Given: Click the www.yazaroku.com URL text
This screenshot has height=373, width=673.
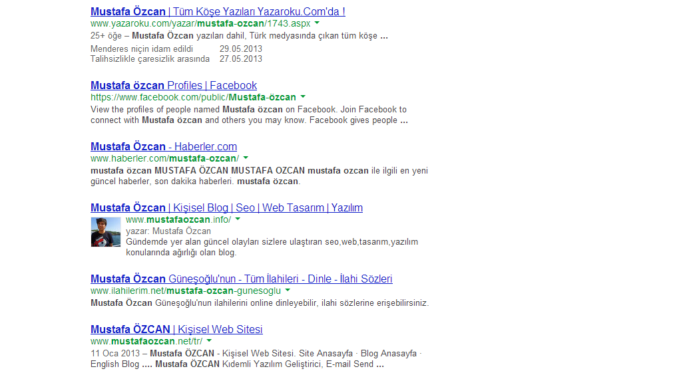Looking at the screenshot, I should point(200,23).
